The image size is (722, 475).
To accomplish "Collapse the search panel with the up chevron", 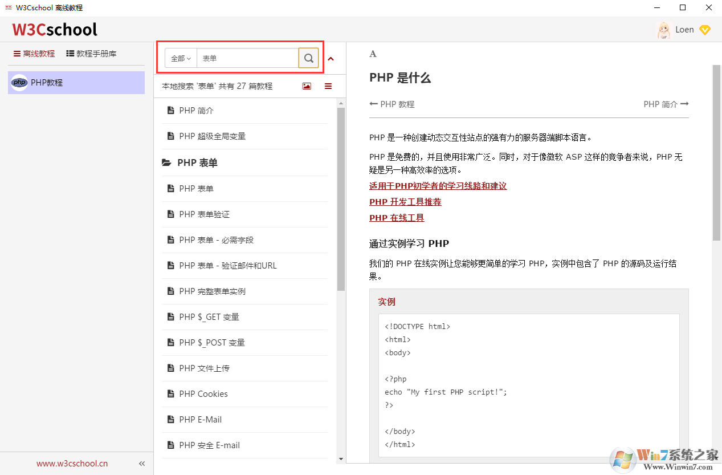I will (331, 58).
